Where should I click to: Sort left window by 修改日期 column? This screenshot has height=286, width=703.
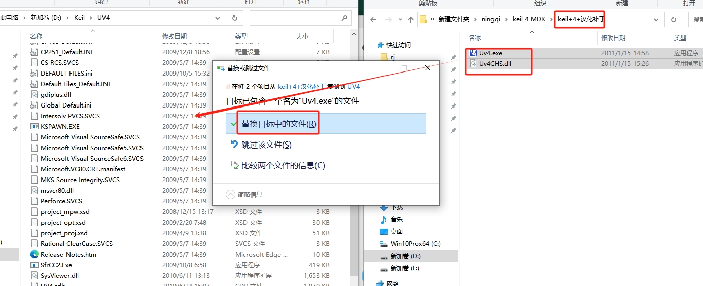point(174,36)
